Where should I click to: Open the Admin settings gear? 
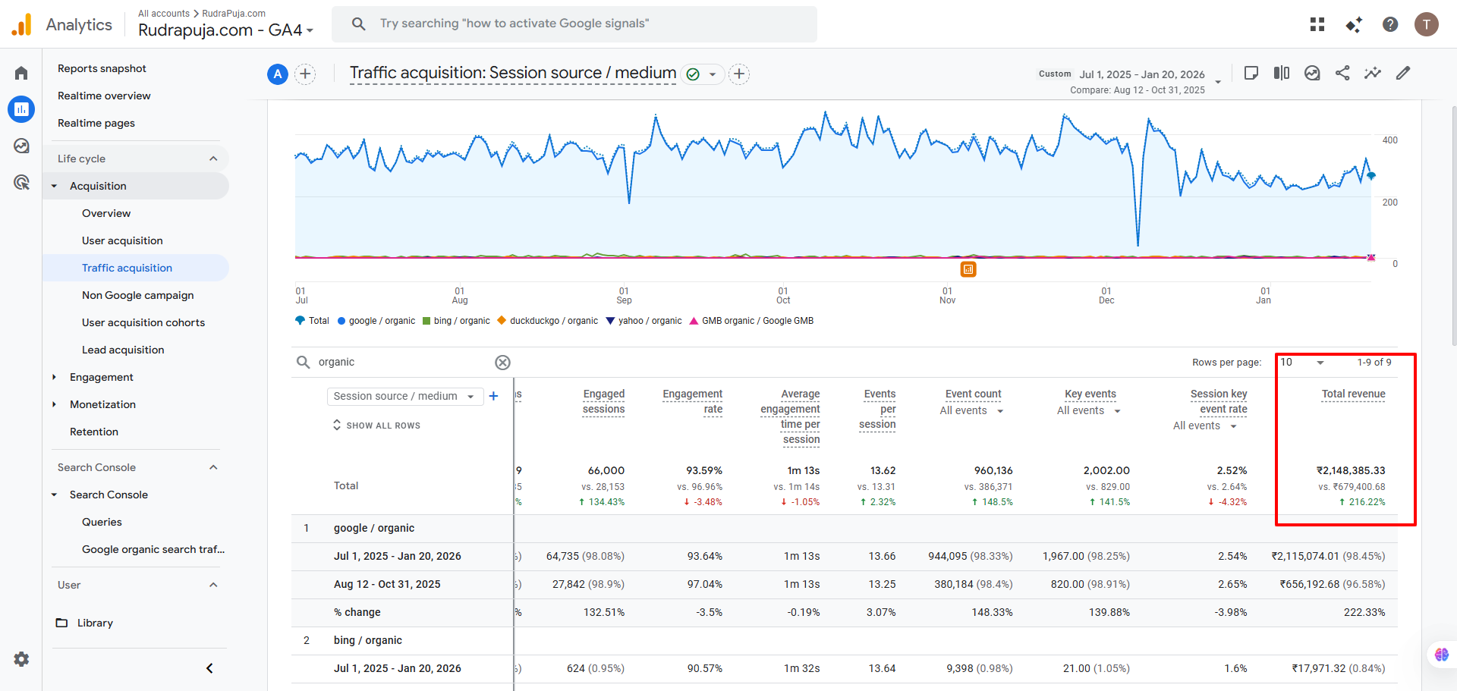point(21,659)
